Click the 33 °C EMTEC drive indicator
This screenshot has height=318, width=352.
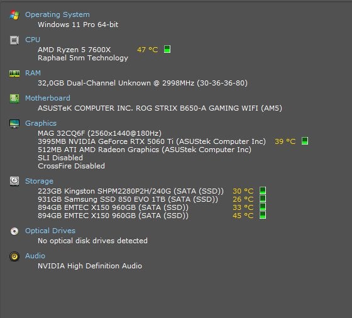263,207
